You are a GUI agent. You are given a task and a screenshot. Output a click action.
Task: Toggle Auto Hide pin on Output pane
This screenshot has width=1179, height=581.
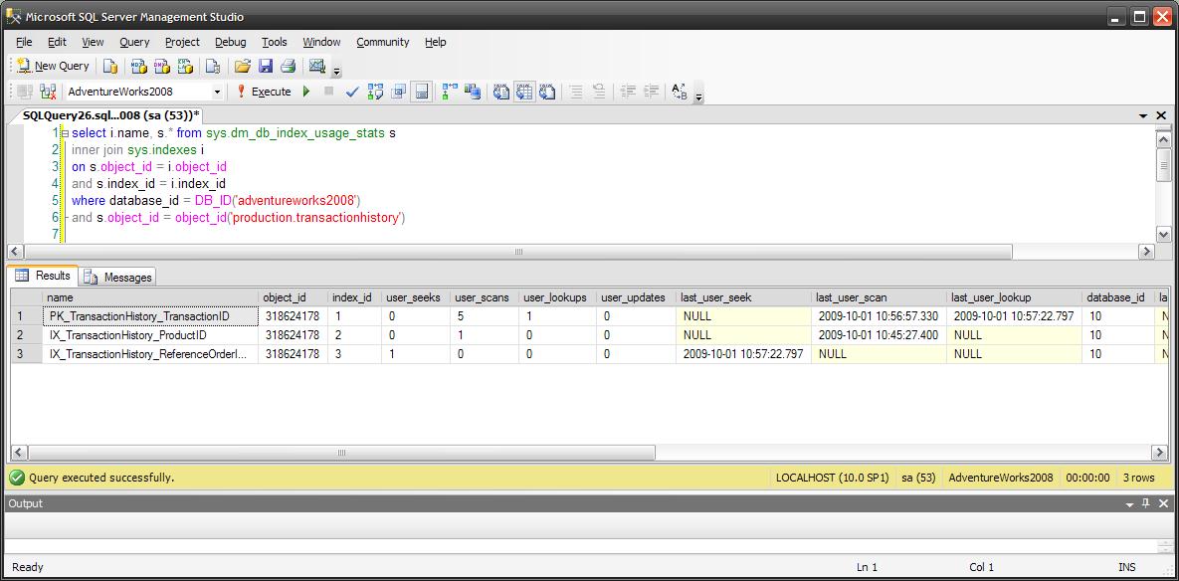(x=1146, y=503)
